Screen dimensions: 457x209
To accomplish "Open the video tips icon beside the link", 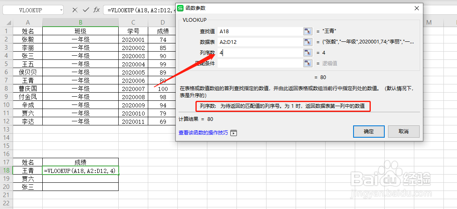I will click(234, 133).
